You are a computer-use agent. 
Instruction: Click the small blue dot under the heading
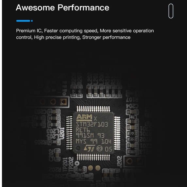pyautogui.click(x=32, y=21)
